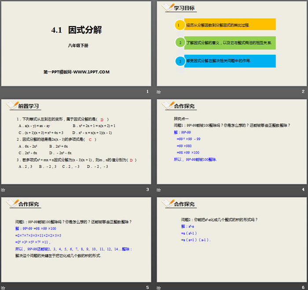
Task: Select slide 6 about 问题2
Action: click(231, 238)
